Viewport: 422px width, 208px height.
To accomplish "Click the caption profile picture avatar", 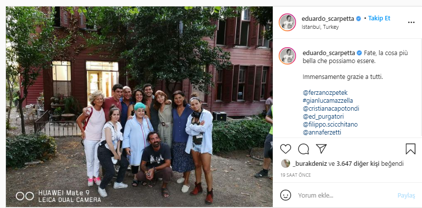I will click(287, 56).
